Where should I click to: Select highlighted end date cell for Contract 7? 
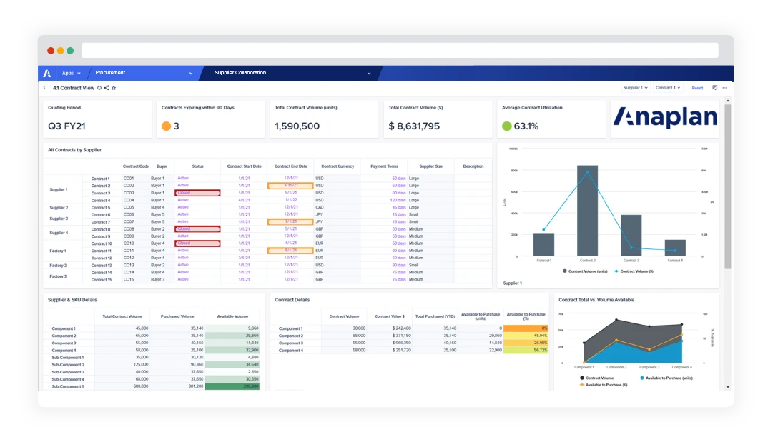point(290,221)
